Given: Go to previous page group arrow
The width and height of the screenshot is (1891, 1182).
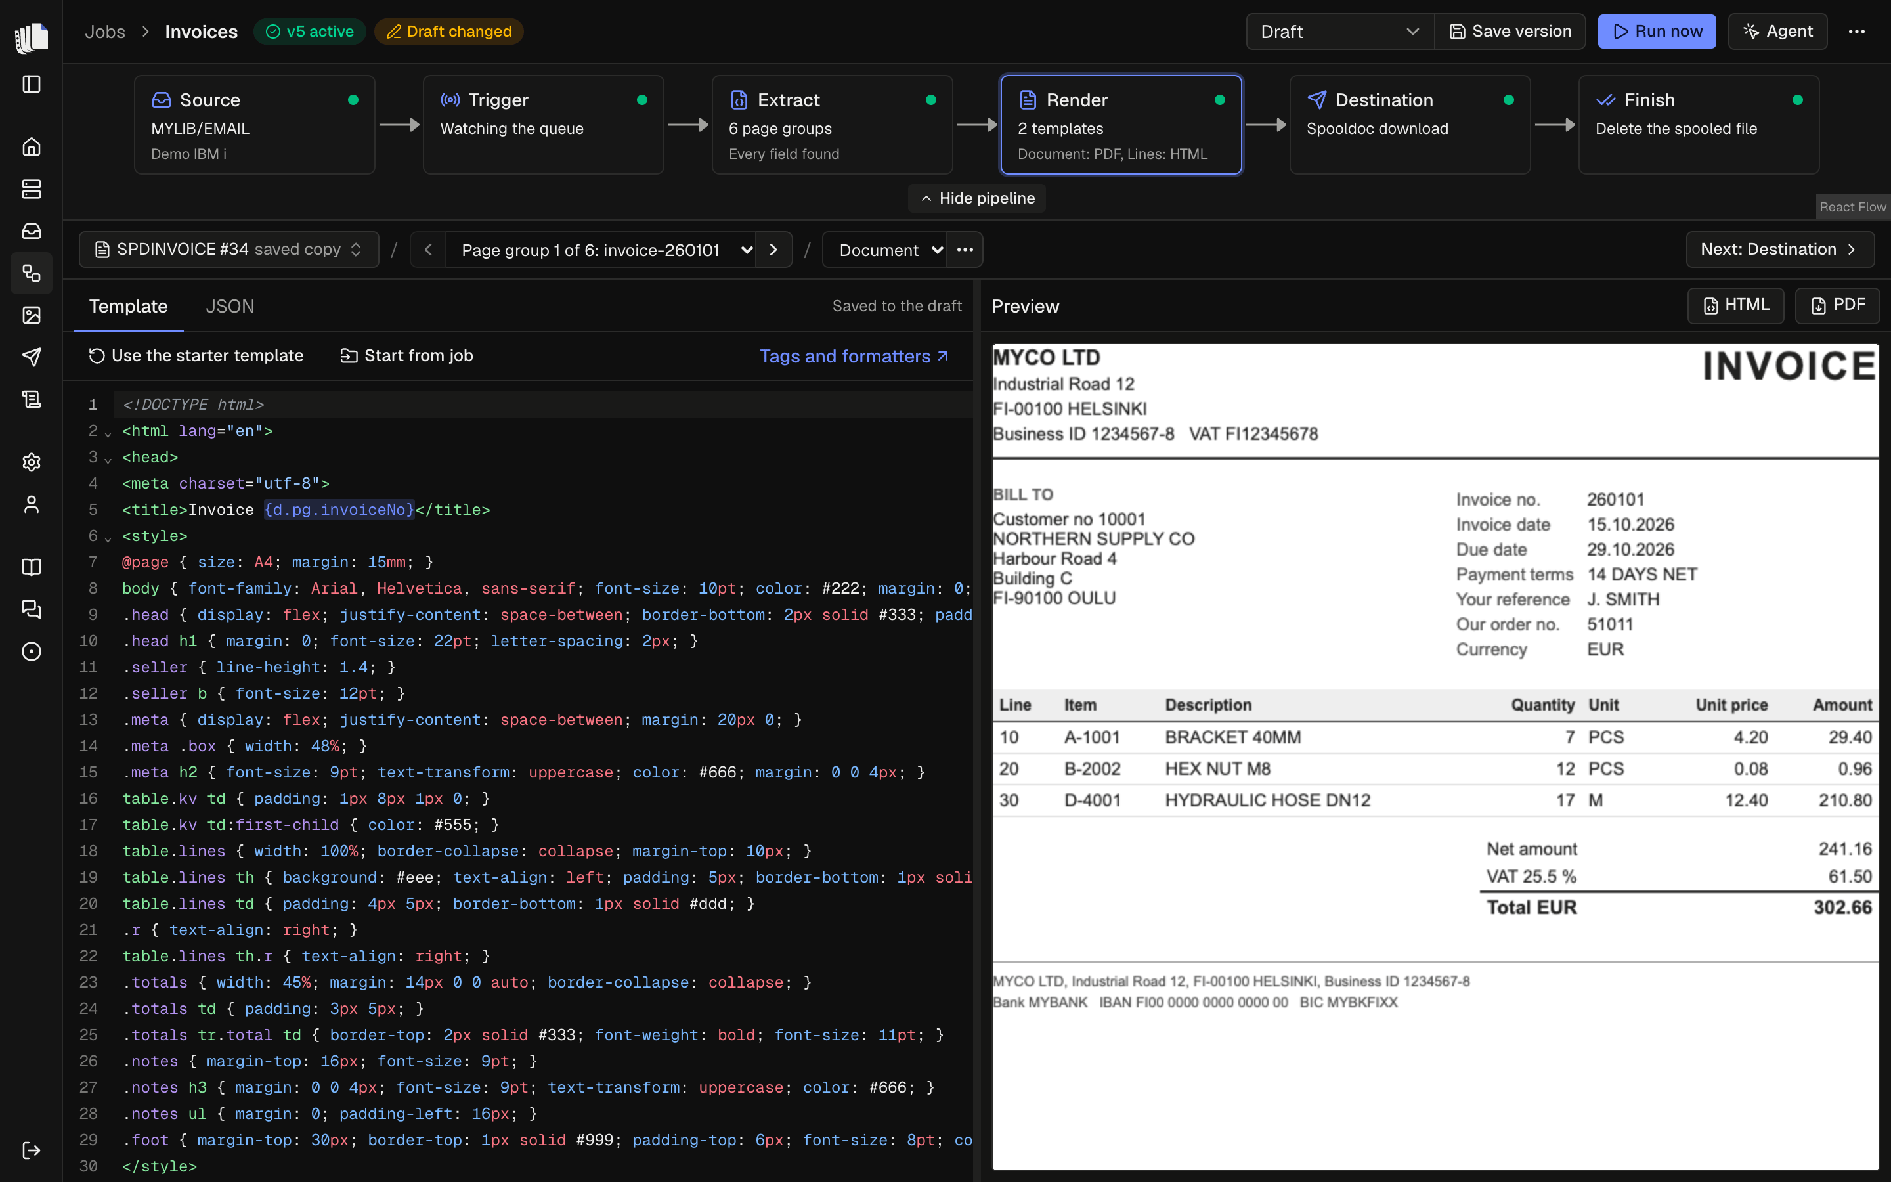Looking at the screenshot, I should point(427,250).
